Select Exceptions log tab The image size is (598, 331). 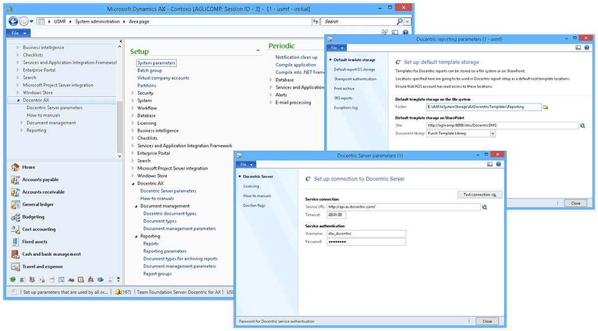(346, 108)
